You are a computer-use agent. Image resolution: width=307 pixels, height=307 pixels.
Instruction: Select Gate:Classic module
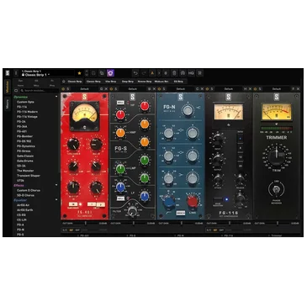click(x=25, y=156)
